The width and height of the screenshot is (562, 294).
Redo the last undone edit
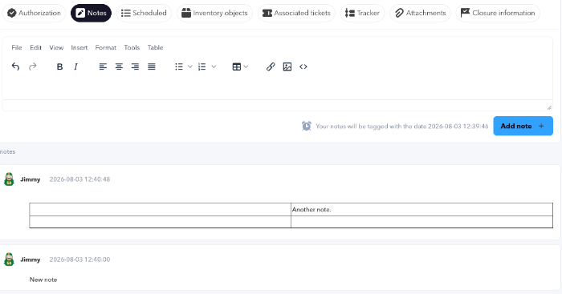click(x=33, y=66)
